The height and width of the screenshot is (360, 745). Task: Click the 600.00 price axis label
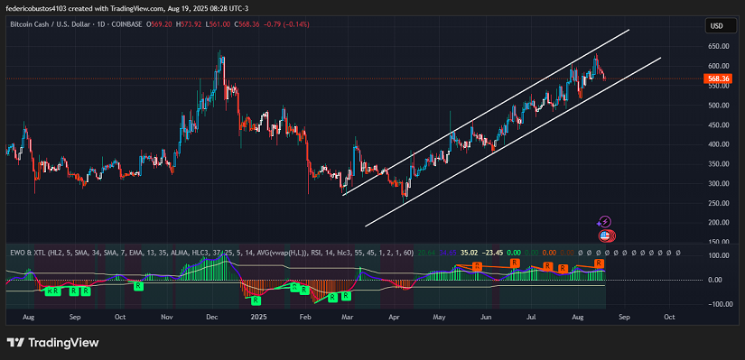pyautogui.click(x=720, y=66)
